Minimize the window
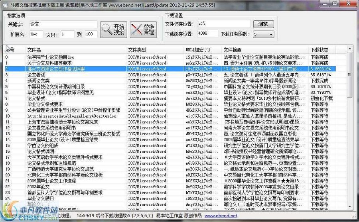Viewport: 359px width, 222px height. tap(323, 3)
